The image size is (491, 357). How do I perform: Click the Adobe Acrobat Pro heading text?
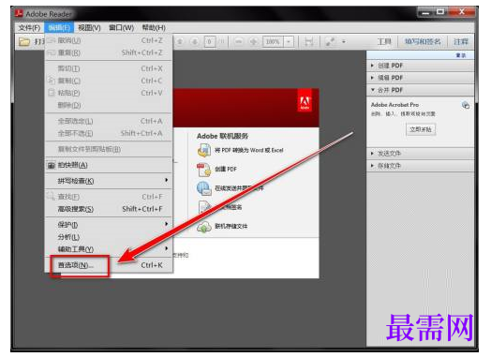click(394, 105)
